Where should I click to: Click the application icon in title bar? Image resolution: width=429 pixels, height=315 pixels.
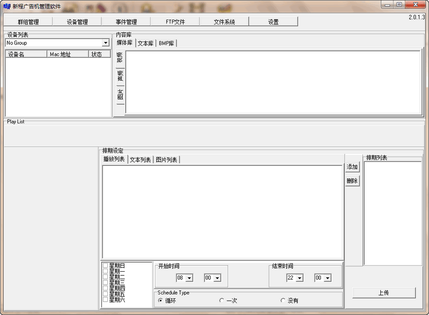[x=7, y=6]
